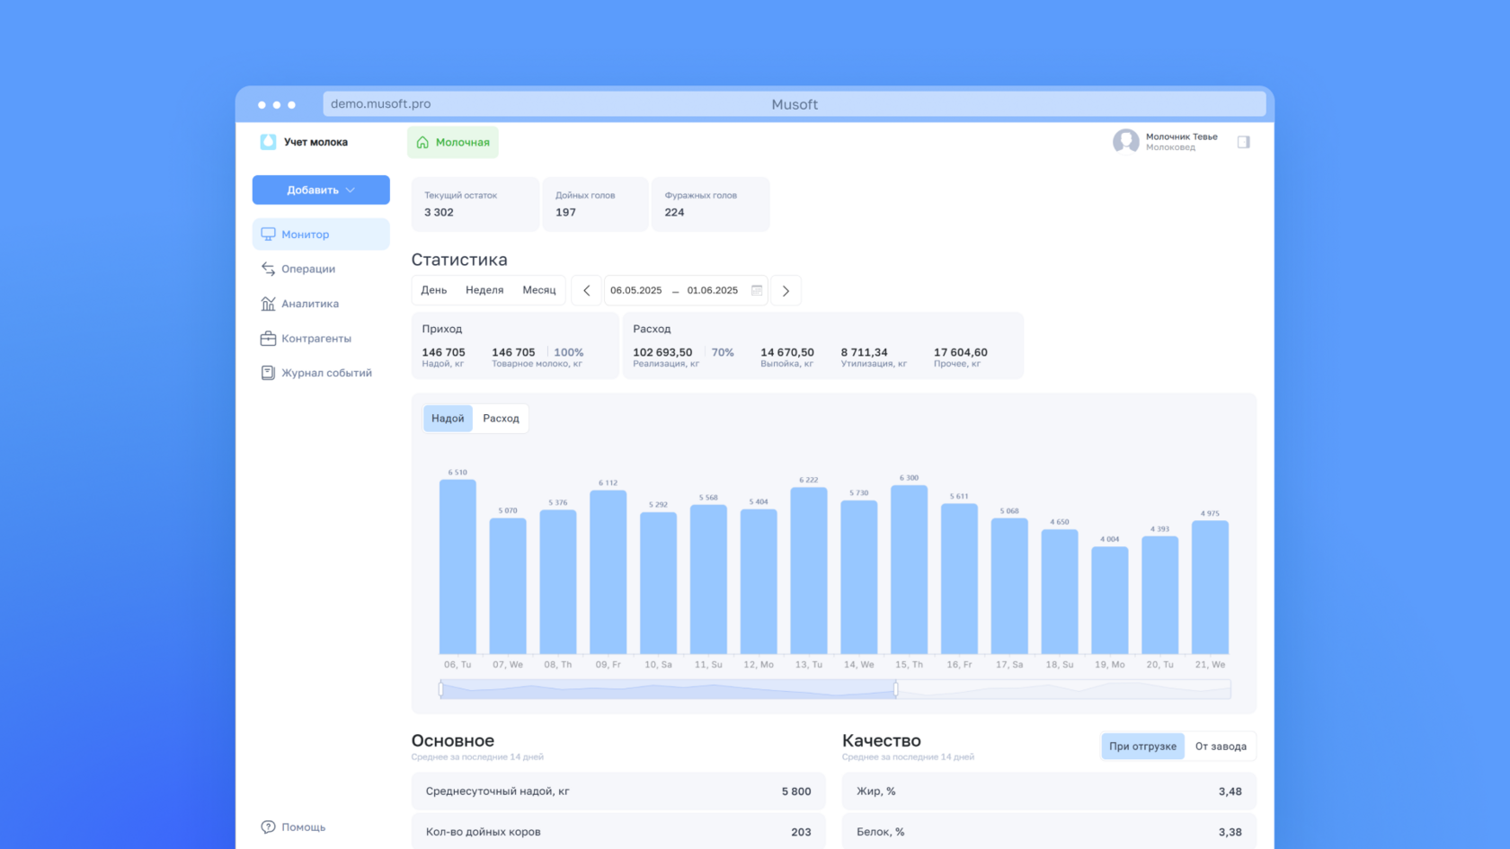Click the start date 06.05.2025 field
The height and width of the screenshot is (849, 1510).
coord(636,290)
